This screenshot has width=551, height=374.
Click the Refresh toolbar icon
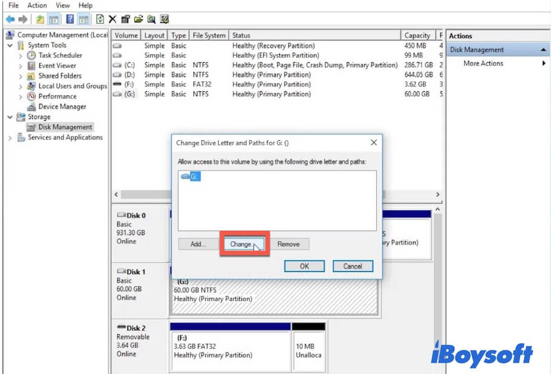tap(100, 19)
